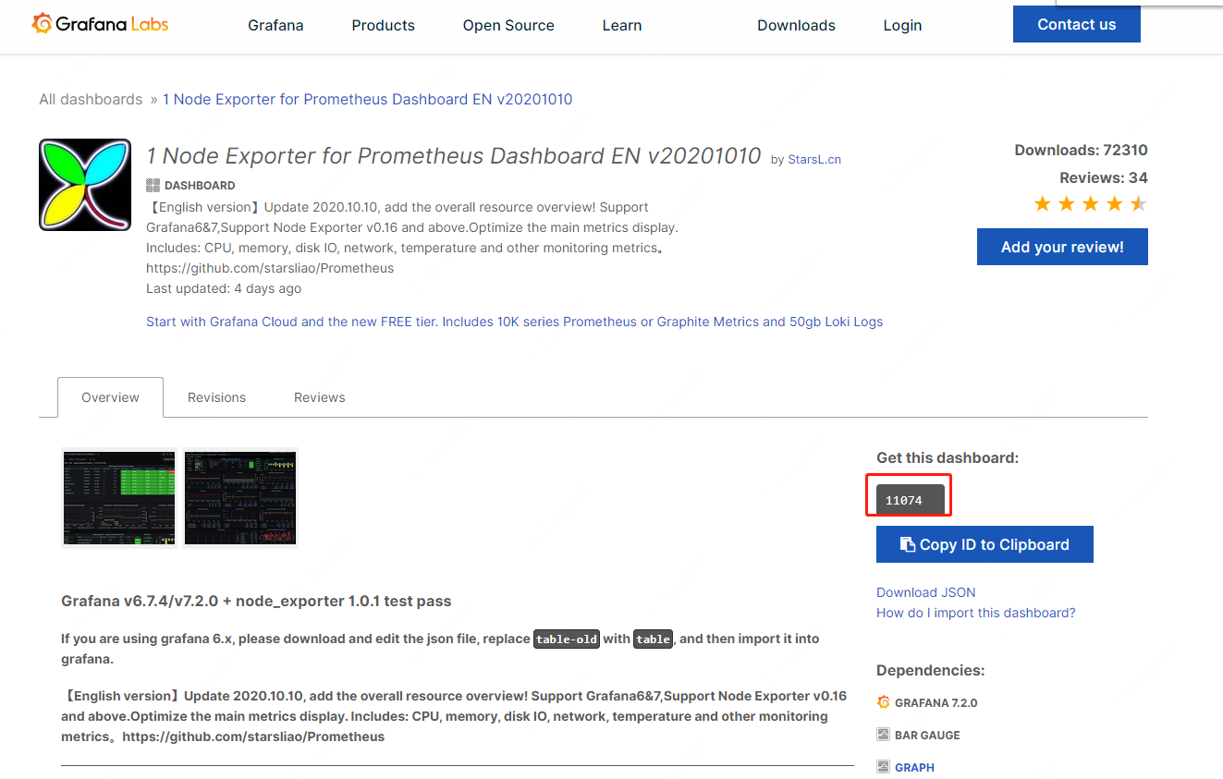Click the star rating
The height and width of the screenshot is (779, 1223).
click(x=1091, y=203)
